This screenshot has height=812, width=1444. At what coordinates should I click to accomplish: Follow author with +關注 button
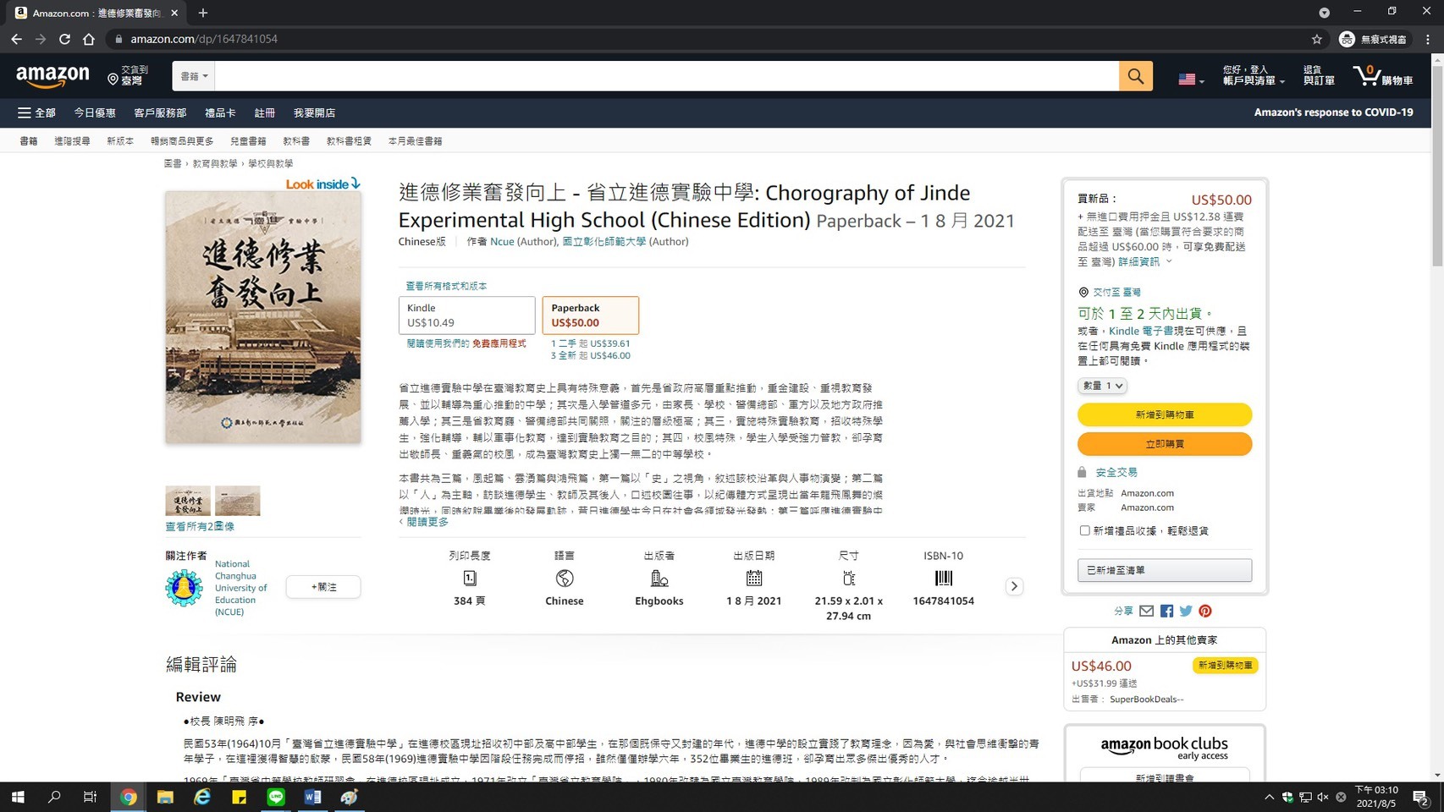tap(323, 587)
